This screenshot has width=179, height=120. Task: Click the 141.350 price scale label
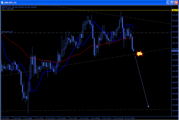point(175,66)
